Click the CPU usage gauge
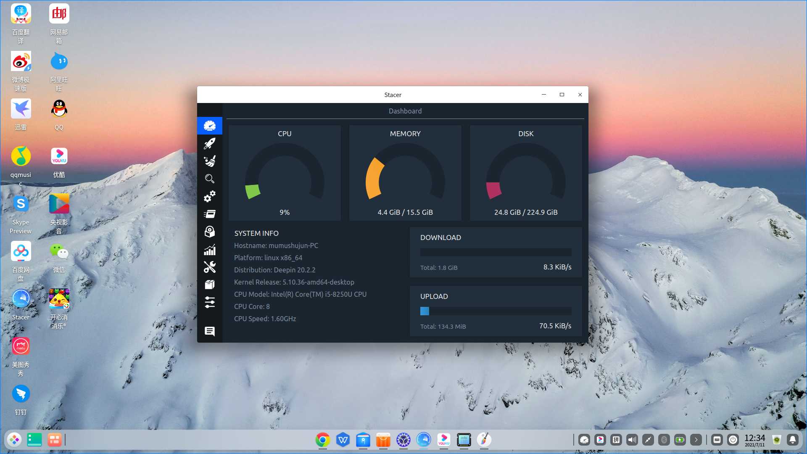This screenshot has height=454, width=807. tap(285, 172)
